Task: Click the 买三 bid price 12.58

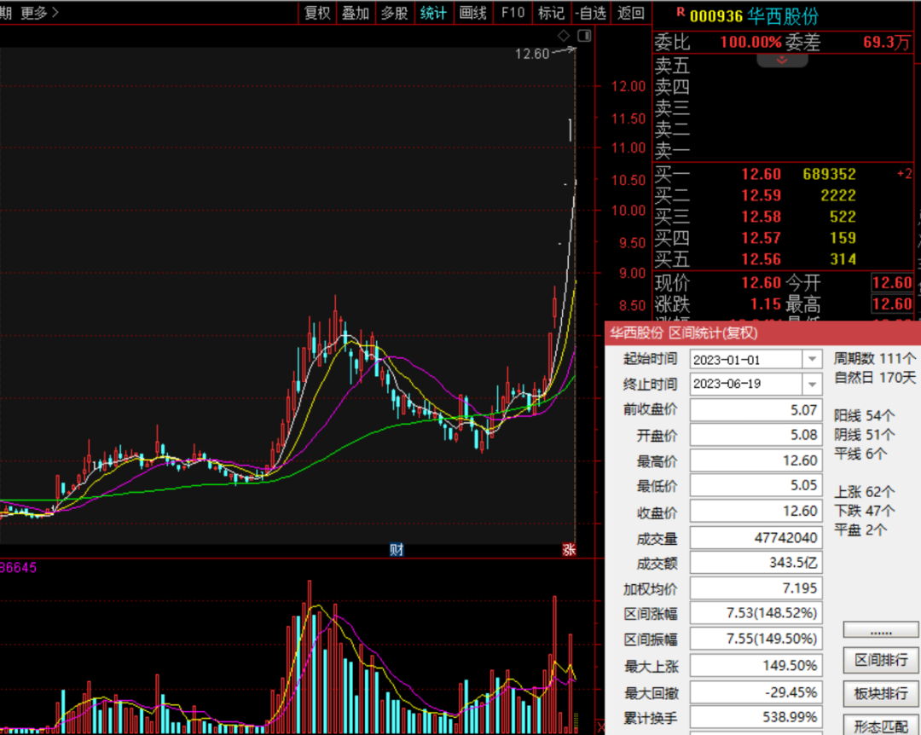Action: point(761,217)
